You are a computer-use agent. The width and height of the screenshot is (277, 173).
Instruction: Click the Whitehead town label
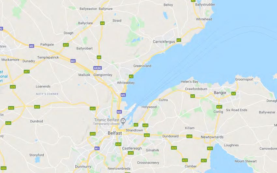(204, 19)
